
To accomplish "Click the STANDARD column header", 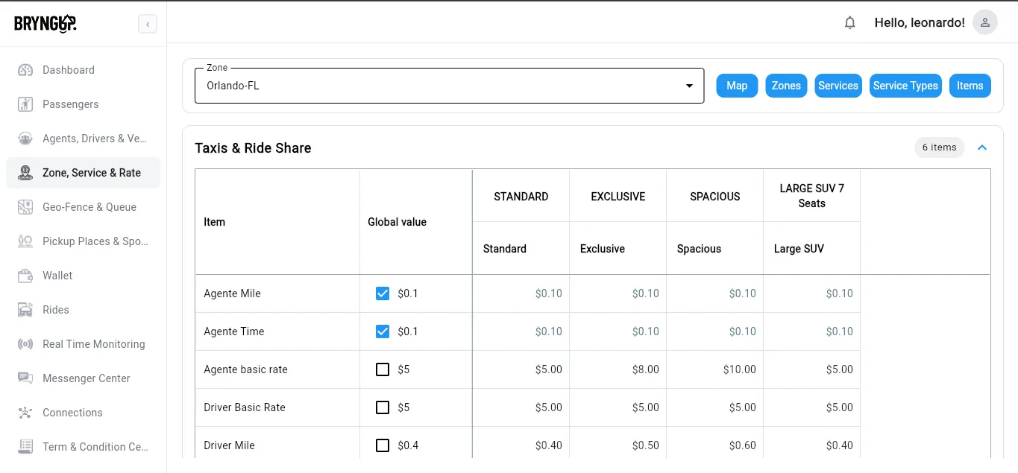I will [x=521, y=197].
